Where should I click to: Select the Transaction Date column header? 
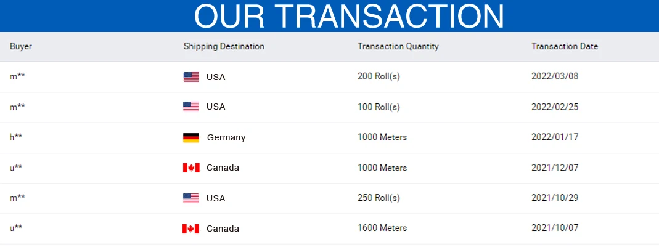click(565, 46)
